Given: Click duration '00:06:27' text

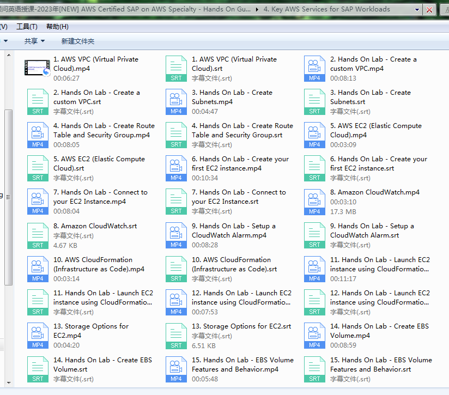Looking at the screenshot, I should [66, 78].
